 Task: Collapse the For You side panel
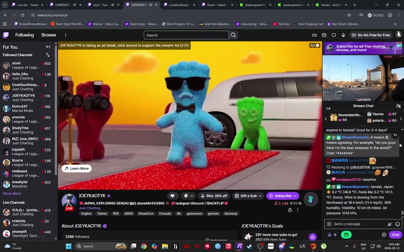click(48, 47)
